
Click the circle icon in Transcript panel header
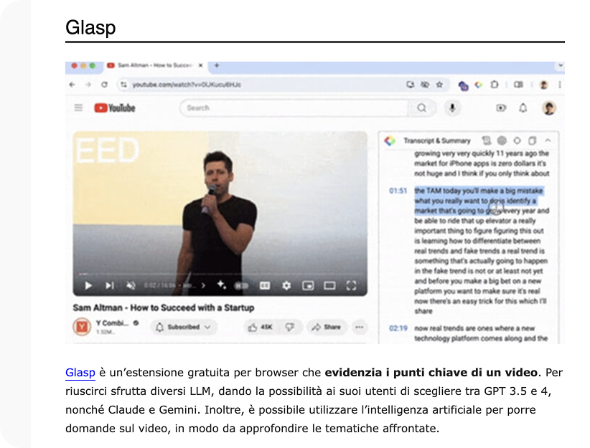click(517, 140)
